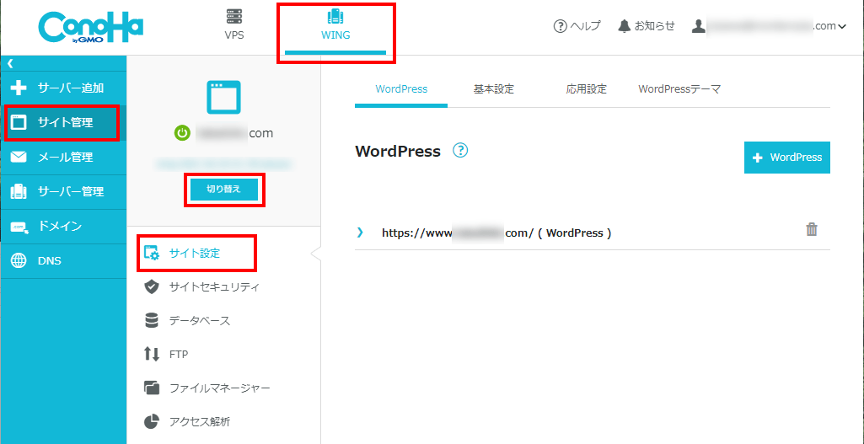Open ドメイン in sidebar
This screenshot has height=444, width=864.
coord(63,227)
